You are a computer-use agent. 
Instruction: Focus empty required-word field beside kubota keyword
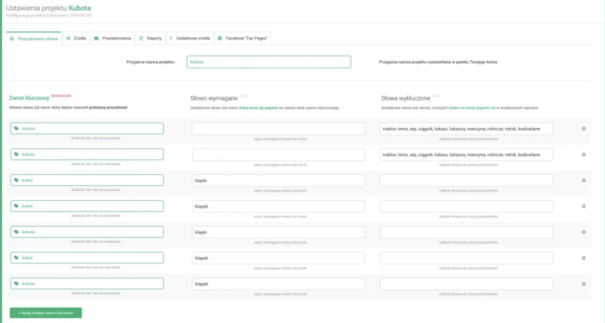(278, 129)
